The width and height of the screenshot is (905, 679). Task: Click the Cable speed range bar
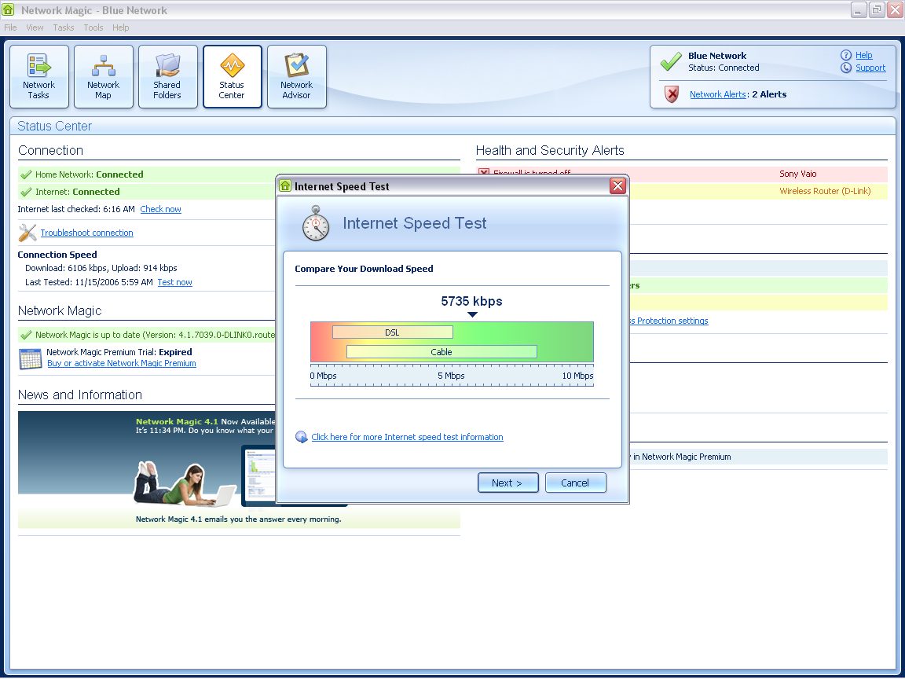click(x=442, y=351)
